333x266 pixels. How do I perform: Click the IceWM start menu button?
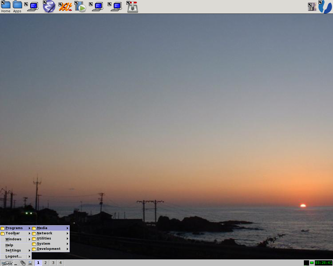pyautogui.click(x=7, y=263)
